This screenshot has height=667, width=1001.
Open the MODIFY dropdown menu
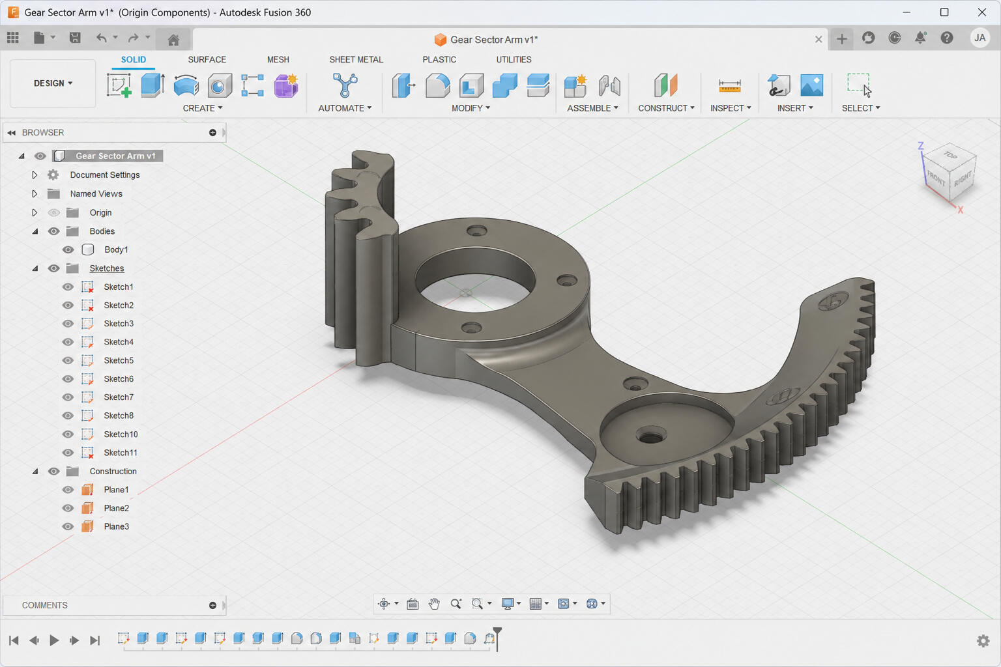(x=471, y=108)
